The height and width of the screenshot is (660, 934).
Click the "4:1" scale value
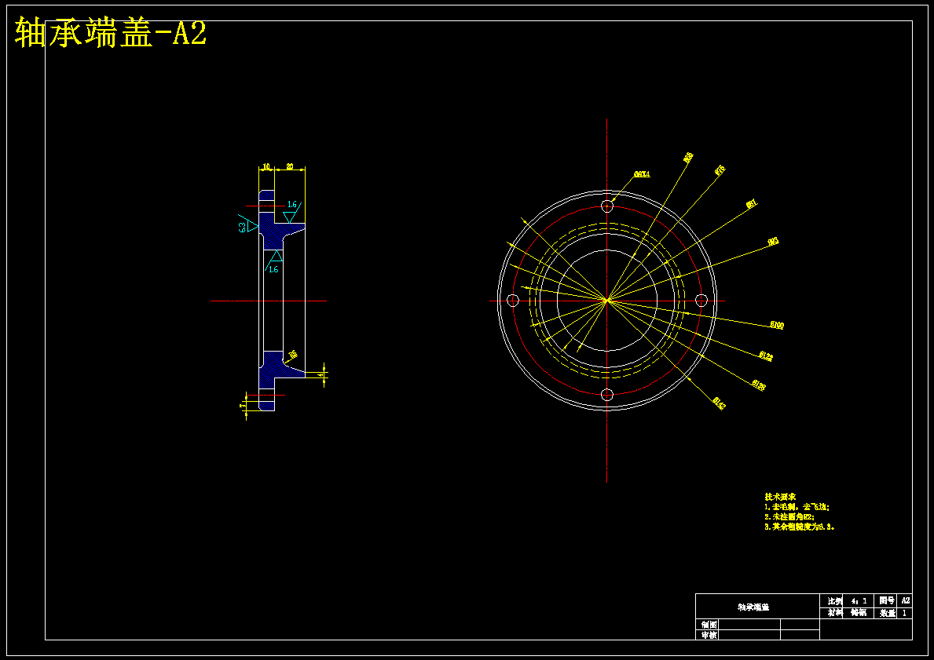pos(859,601)
